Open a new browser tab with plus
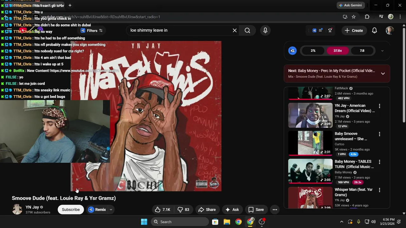 [x=70, y=5]
